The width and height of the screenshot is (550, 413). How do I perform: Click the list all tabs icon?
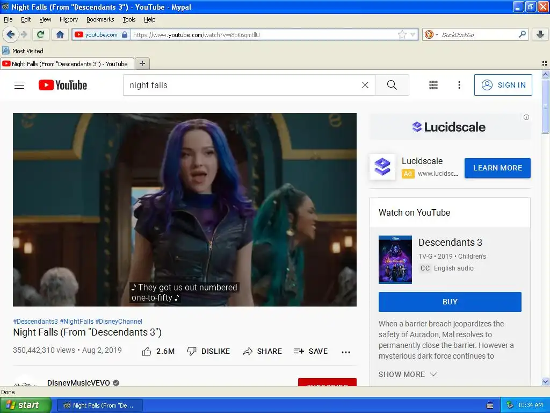pyautogui.click(x=545, y=63)
